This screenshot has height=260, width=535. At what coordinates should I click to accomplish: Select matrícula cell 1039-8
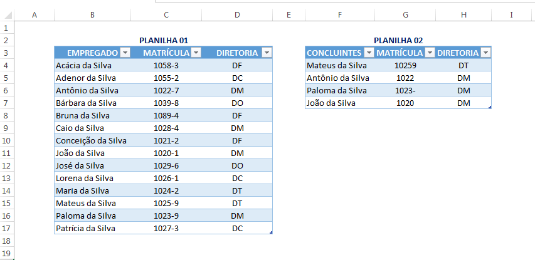point(166,103)
